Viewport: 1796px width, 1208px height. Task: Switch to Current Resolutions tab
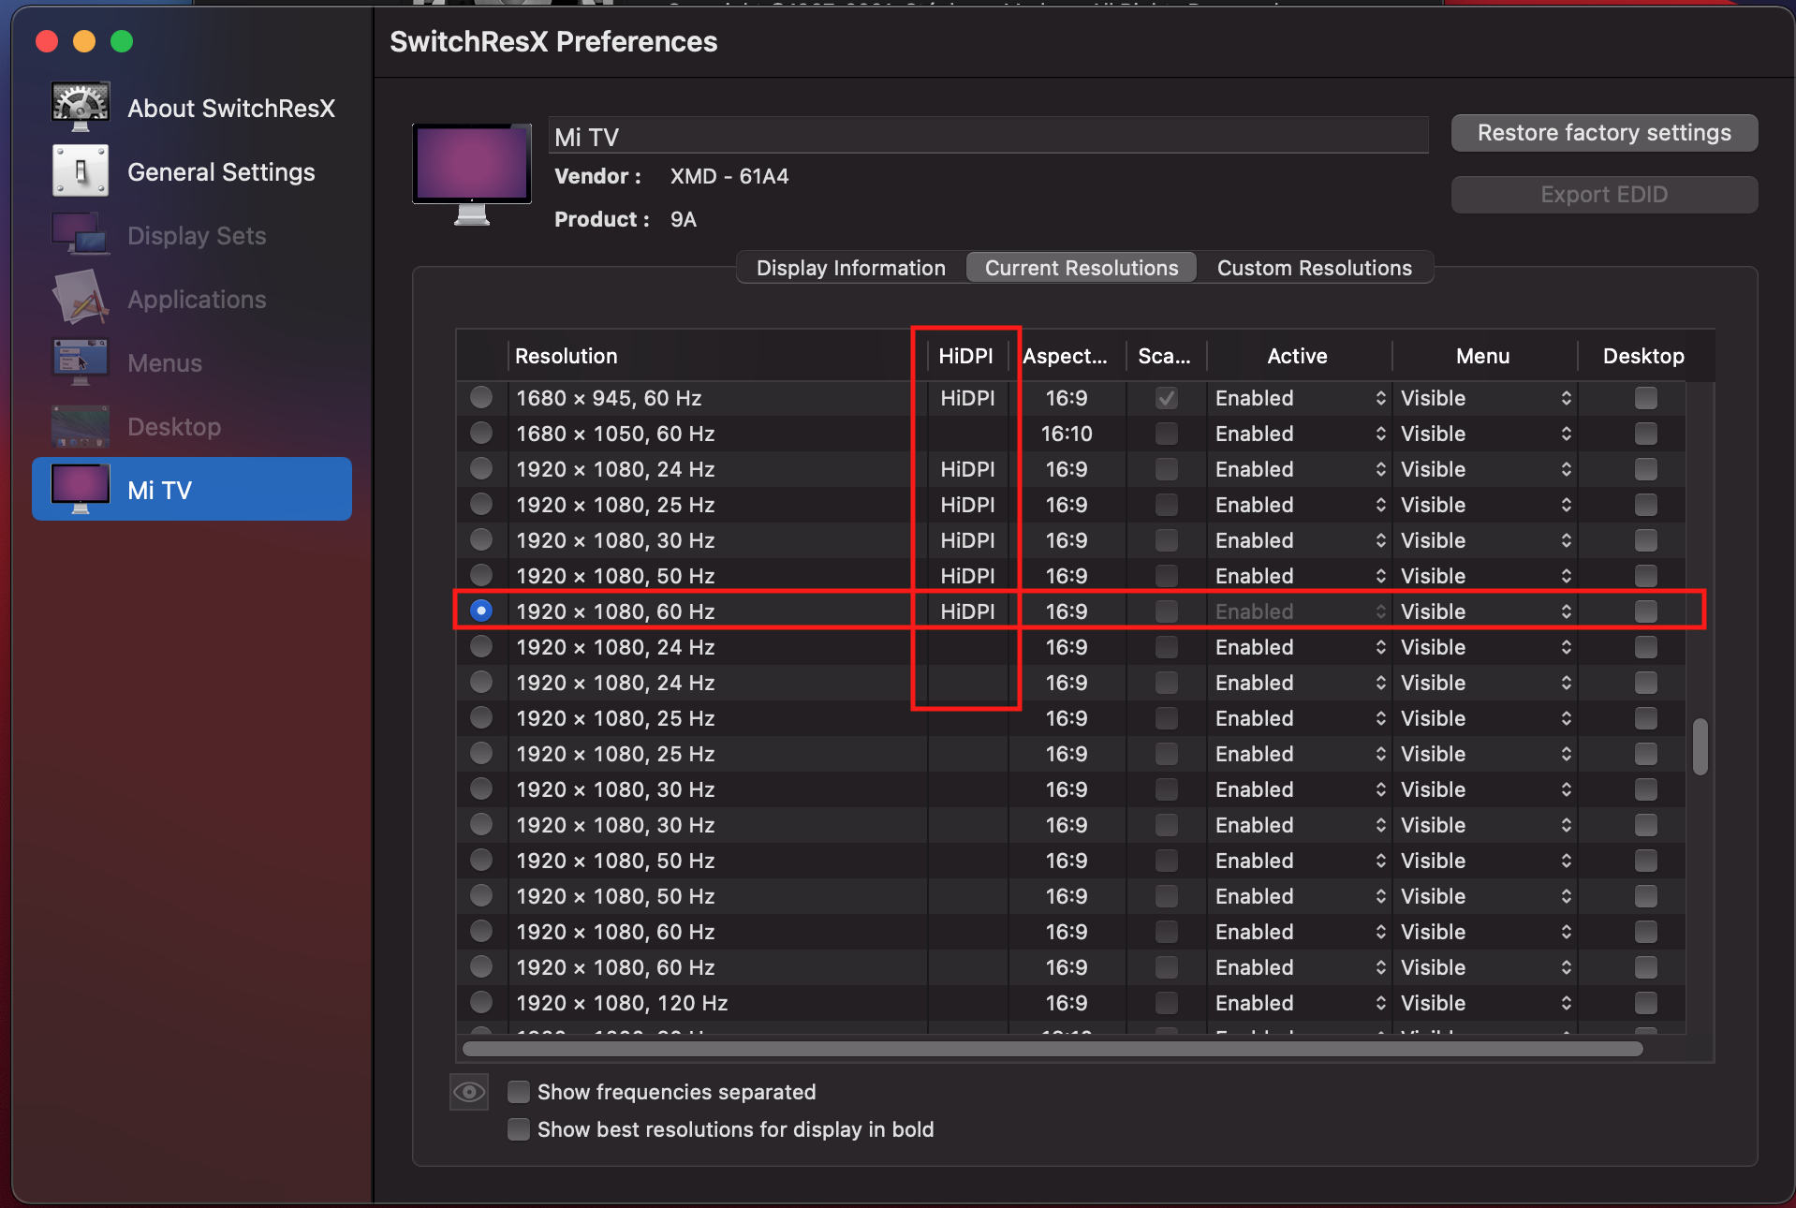click(1082, 268)
